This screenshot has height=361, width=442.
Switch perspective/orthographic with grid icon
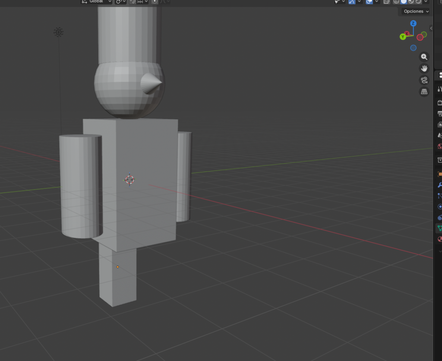coord(424,92)
